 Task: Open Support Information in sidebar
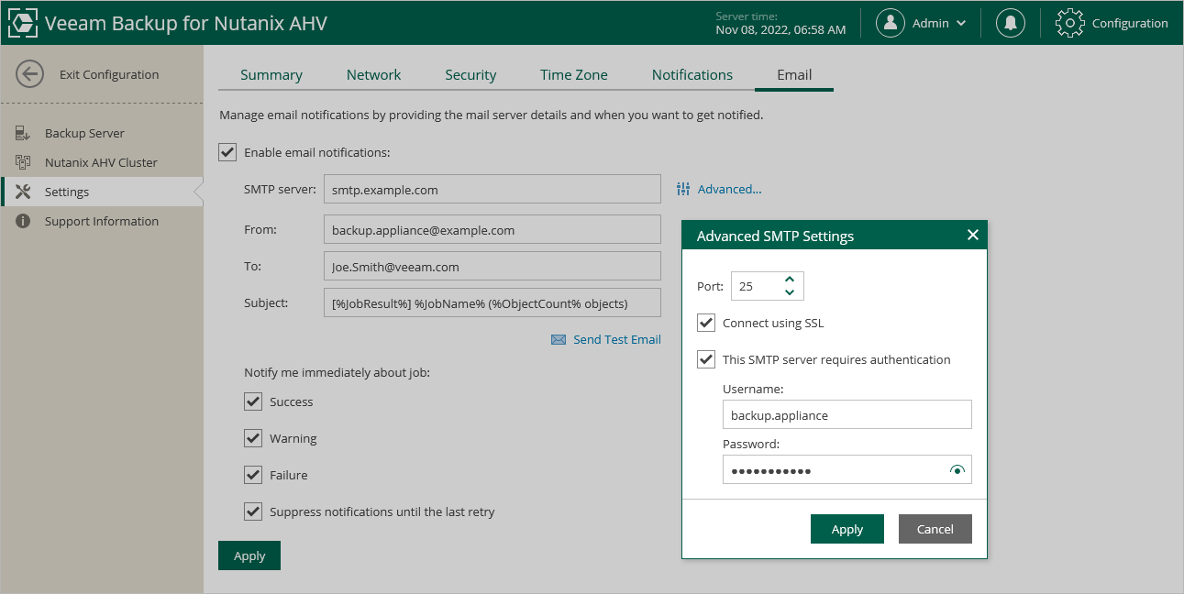click(x=101, y=221)
